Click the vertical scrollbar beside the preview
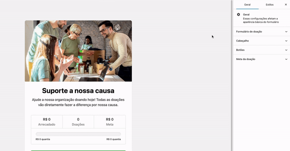 [x=232, y=75]
